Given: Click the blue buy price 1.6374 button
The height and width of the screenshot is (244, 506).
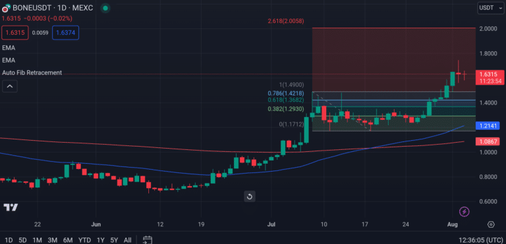Looking at the screenshot, I should click(x=65, y=33).
